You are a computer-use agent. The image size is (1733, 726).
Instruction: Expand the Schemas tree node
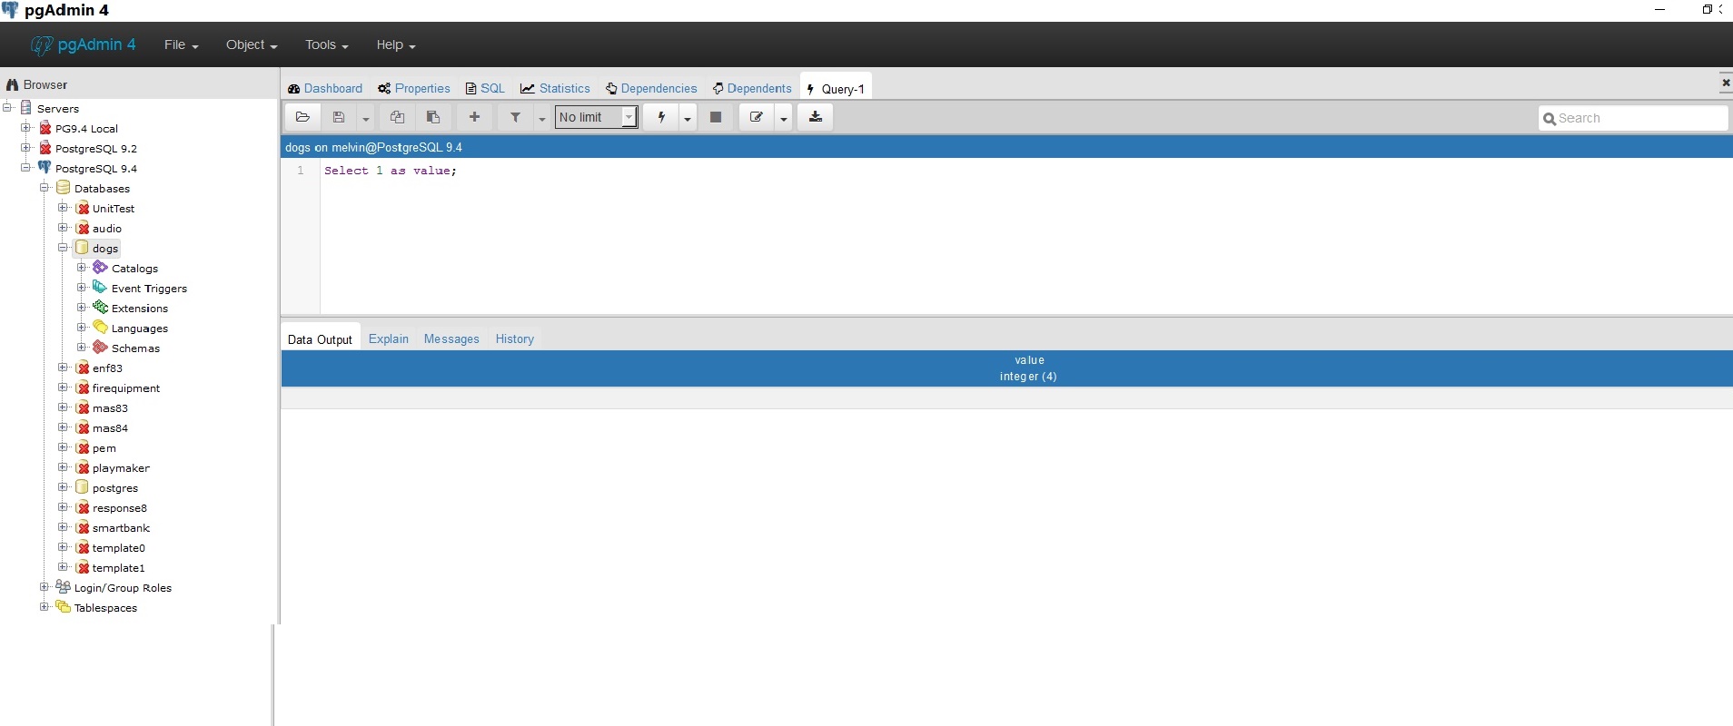(x=82, y=348)
